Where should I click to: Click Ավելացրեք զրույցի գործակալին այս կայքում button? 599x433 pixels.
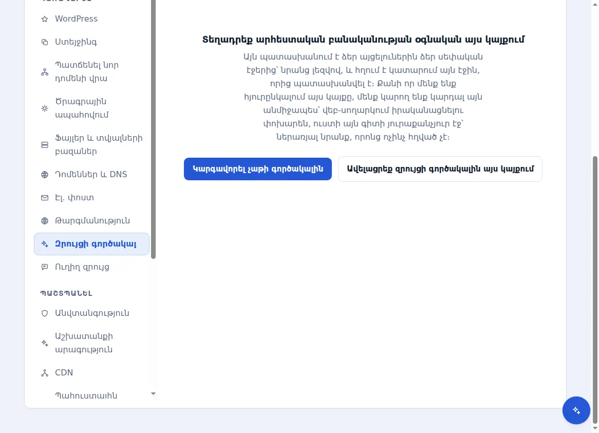click(440, 169)
